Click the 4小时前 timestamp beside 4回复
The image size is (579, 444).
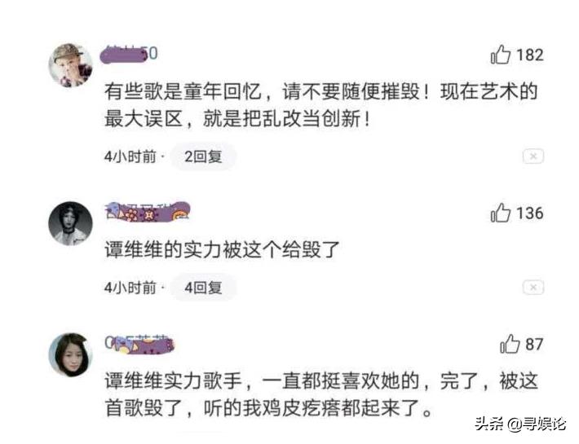point(130,288)
